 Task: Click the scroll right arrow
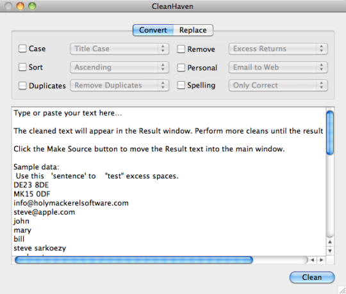(322, 260)
